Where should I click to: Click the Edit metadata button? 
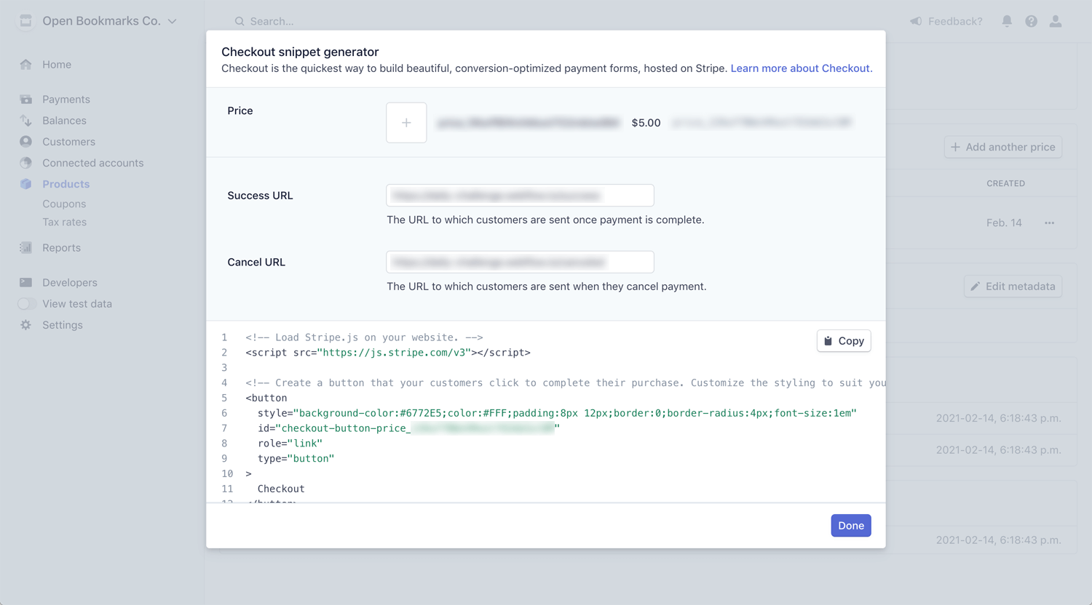[x=1013, y=287]
